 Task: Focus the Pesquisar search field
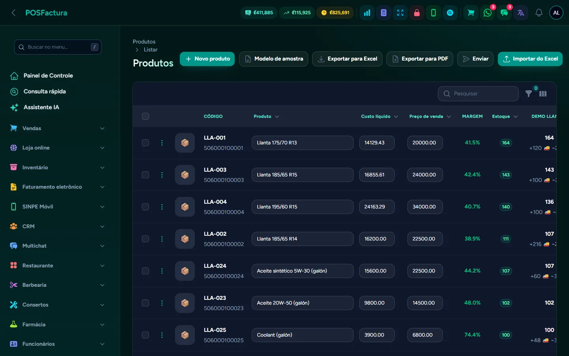[x=478, y=94]
